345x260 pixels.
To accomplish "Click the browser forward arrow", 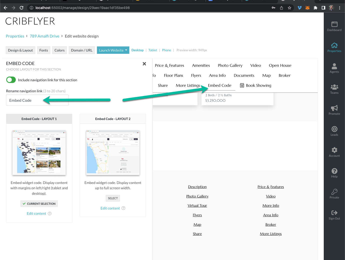I will [x=13, y=8].
